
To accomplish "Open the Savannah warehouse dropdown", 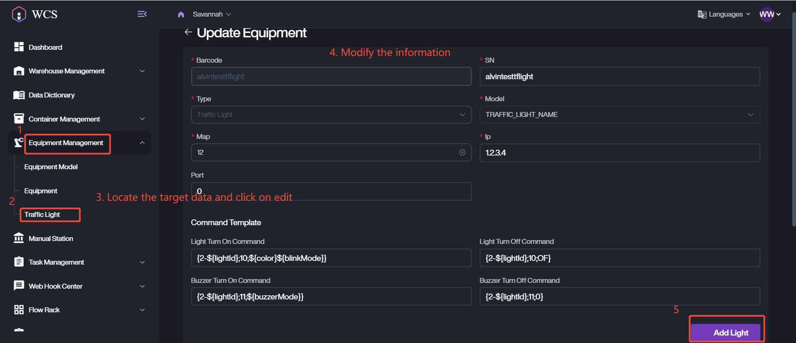I will click(x=212, y=15).
